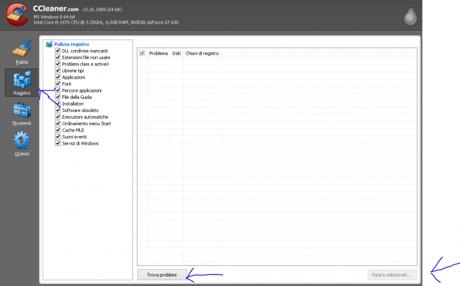Click Chiavi di registro column header
Viewport: 460px width, 286px height.
[x=202, y=53]
